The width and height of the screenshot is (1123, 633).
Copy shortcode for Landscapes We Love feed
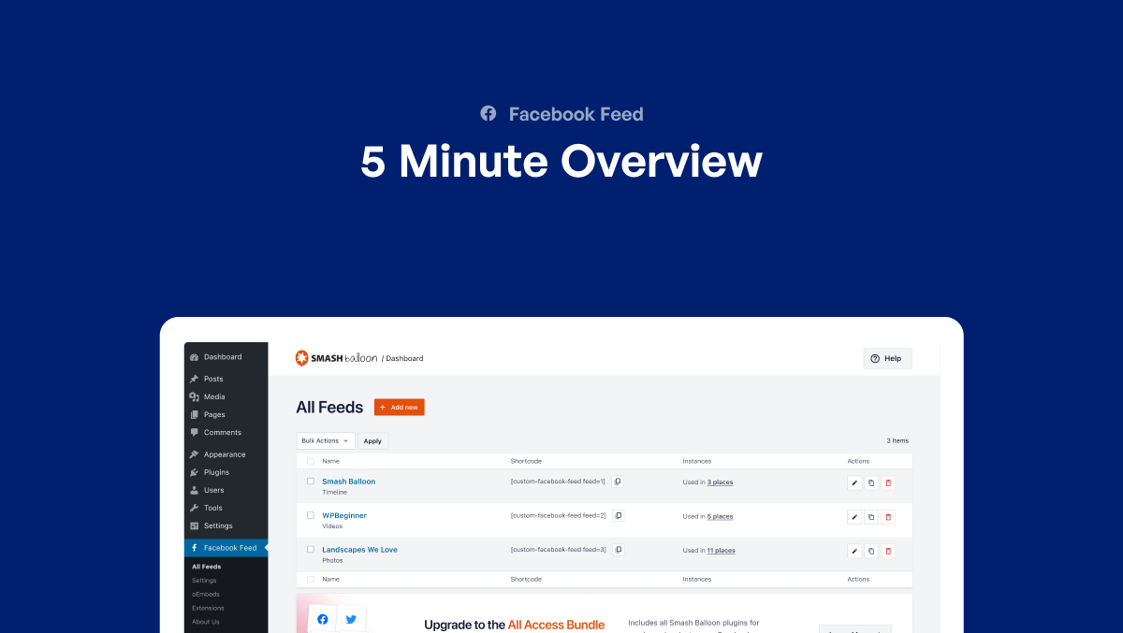(618, 550)
